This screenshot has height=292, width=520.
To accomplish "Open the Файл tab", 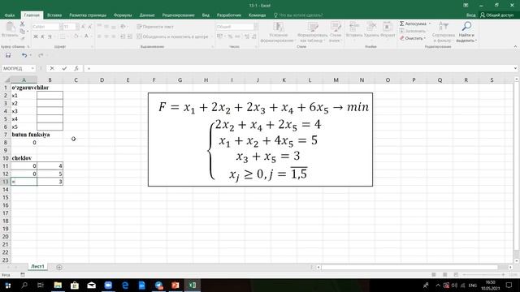I will (x=9, y=15).
